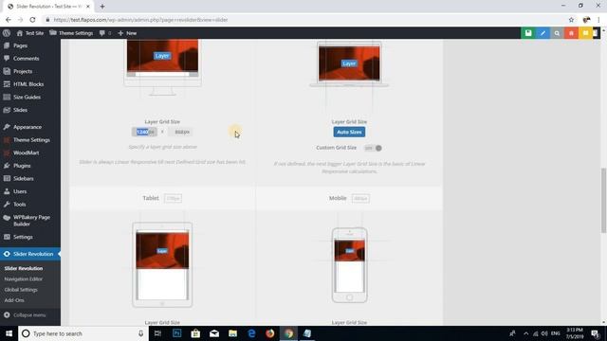The image size is (607, 341).
Task: Open Sidebars in sidebar
Action: point(23,179)
